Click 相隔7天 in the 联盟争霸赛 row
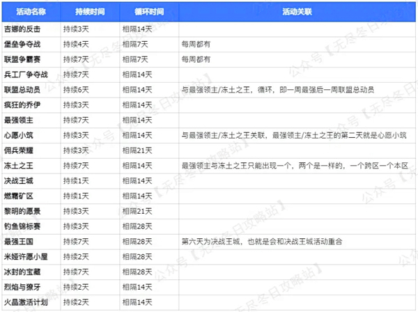The image size is (418, 312). [135, 59]
